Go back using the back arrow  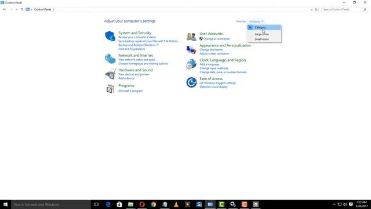pyautogui.click(x=5, y=9)
